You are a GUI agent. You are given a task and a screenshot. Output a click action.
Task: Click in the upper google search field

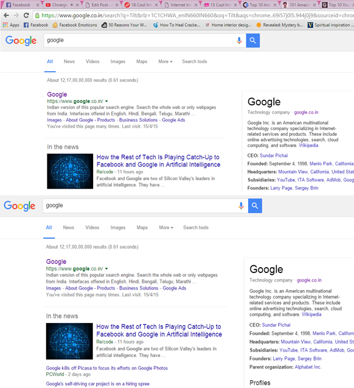click(x=139, y=40)
